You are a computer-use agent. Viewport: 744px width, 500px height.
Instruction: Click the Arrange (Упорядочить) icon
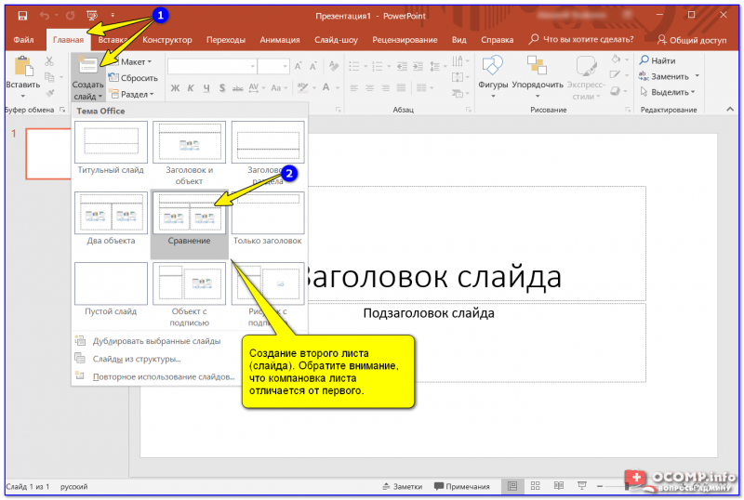pyautogui.click(x=538, y=65)
